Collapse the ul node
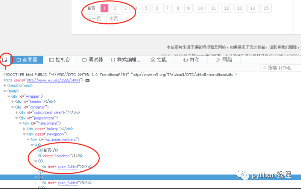Screen dimensions: 301x189 (32, 145)
